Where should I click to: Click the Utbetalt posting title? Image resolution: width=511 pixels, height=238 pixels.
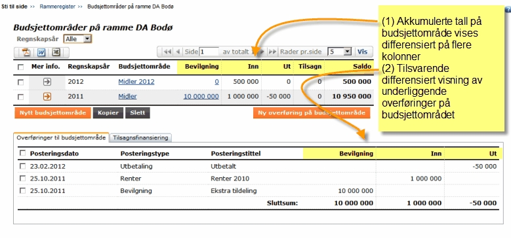[223, 166]
